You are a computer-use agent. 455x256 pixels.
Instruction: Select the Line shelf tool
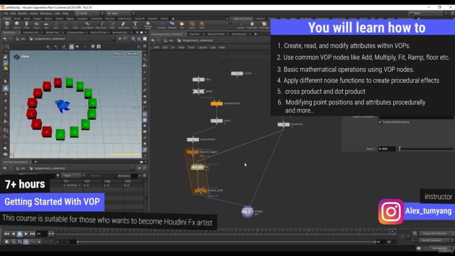tap(65, 24)
